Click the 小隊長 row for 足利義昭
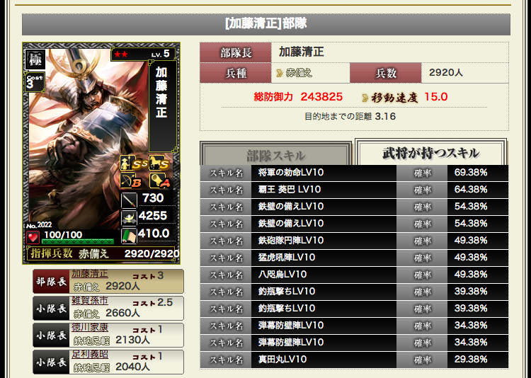The width and height of the screenshot is (531, 378). click(108, 362)
